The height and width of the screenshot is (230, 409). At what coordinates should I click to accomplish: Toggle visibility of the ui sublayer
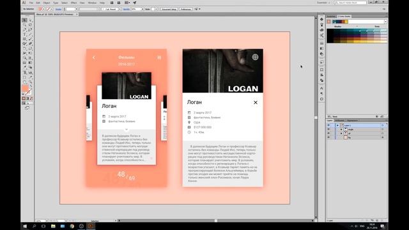[328, 134]
